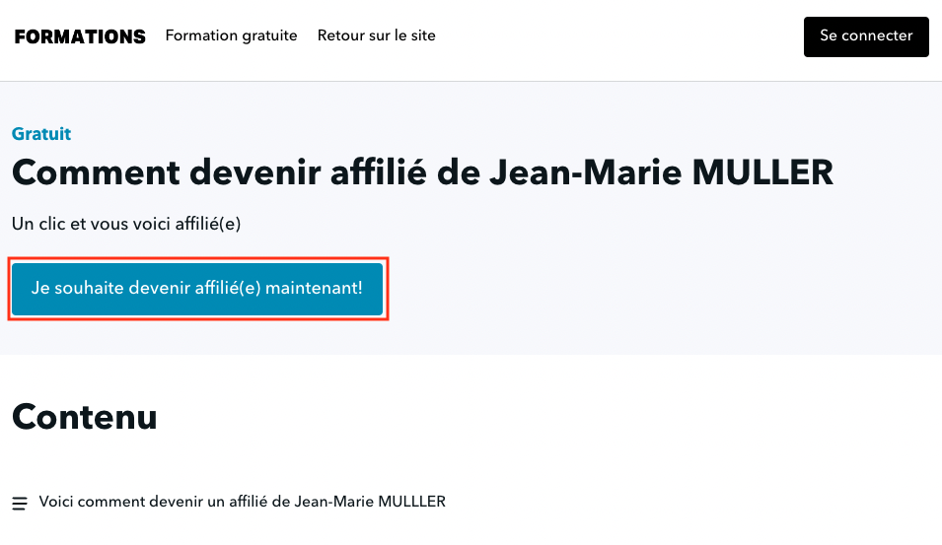
Task: Log in using the black header button
Action: click(866, 36)
